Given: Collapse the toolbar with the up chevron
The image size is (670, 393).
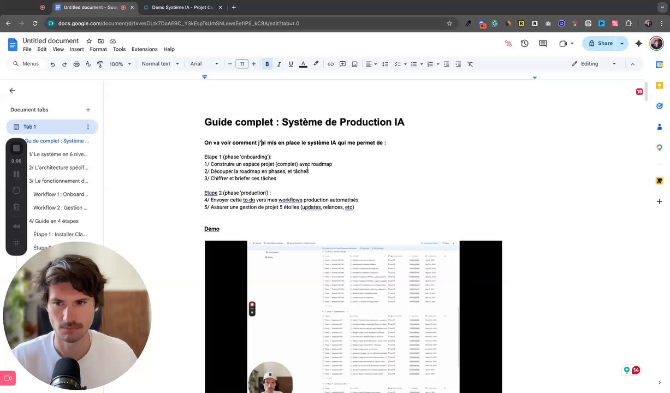Looking at the screenshot, I should click(633, 64).
